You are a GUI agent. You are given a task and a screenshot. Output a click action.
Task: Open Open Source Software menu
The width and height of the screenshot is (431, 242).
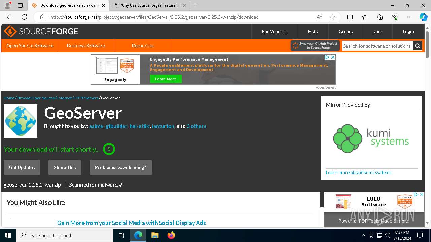click(x=30, y=46)
